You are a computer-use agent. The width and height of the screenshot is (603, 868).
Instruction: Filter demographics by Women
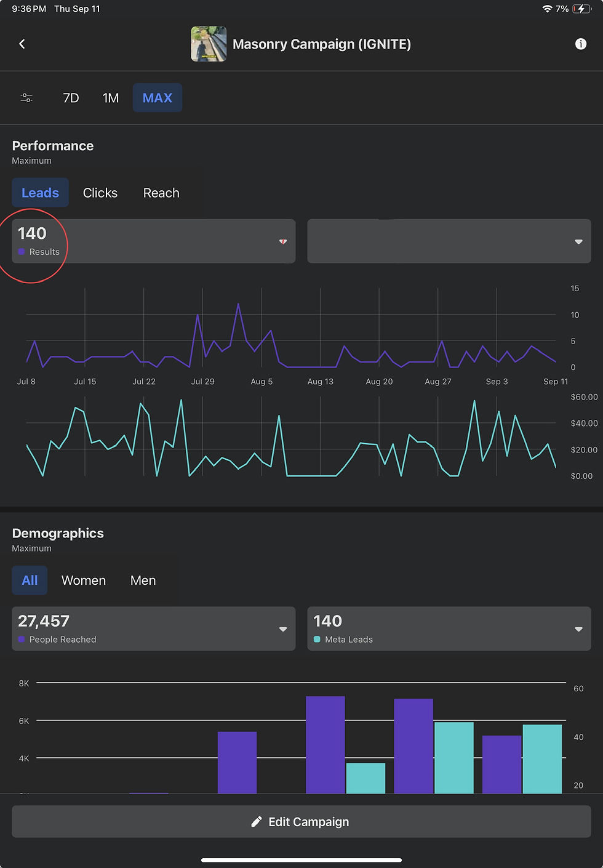pyautogui.click(x=84, y=581)
